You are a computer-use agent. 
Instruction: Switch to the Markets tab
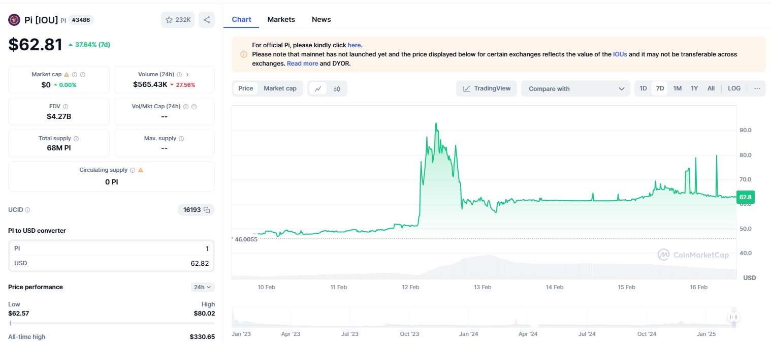click(x=281, y=19)
